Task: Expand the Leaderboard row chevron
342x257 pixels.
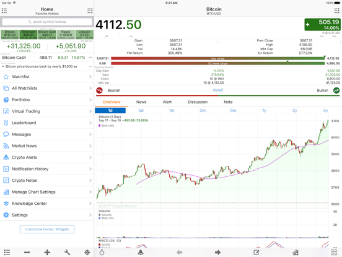Action: (90, 123)
